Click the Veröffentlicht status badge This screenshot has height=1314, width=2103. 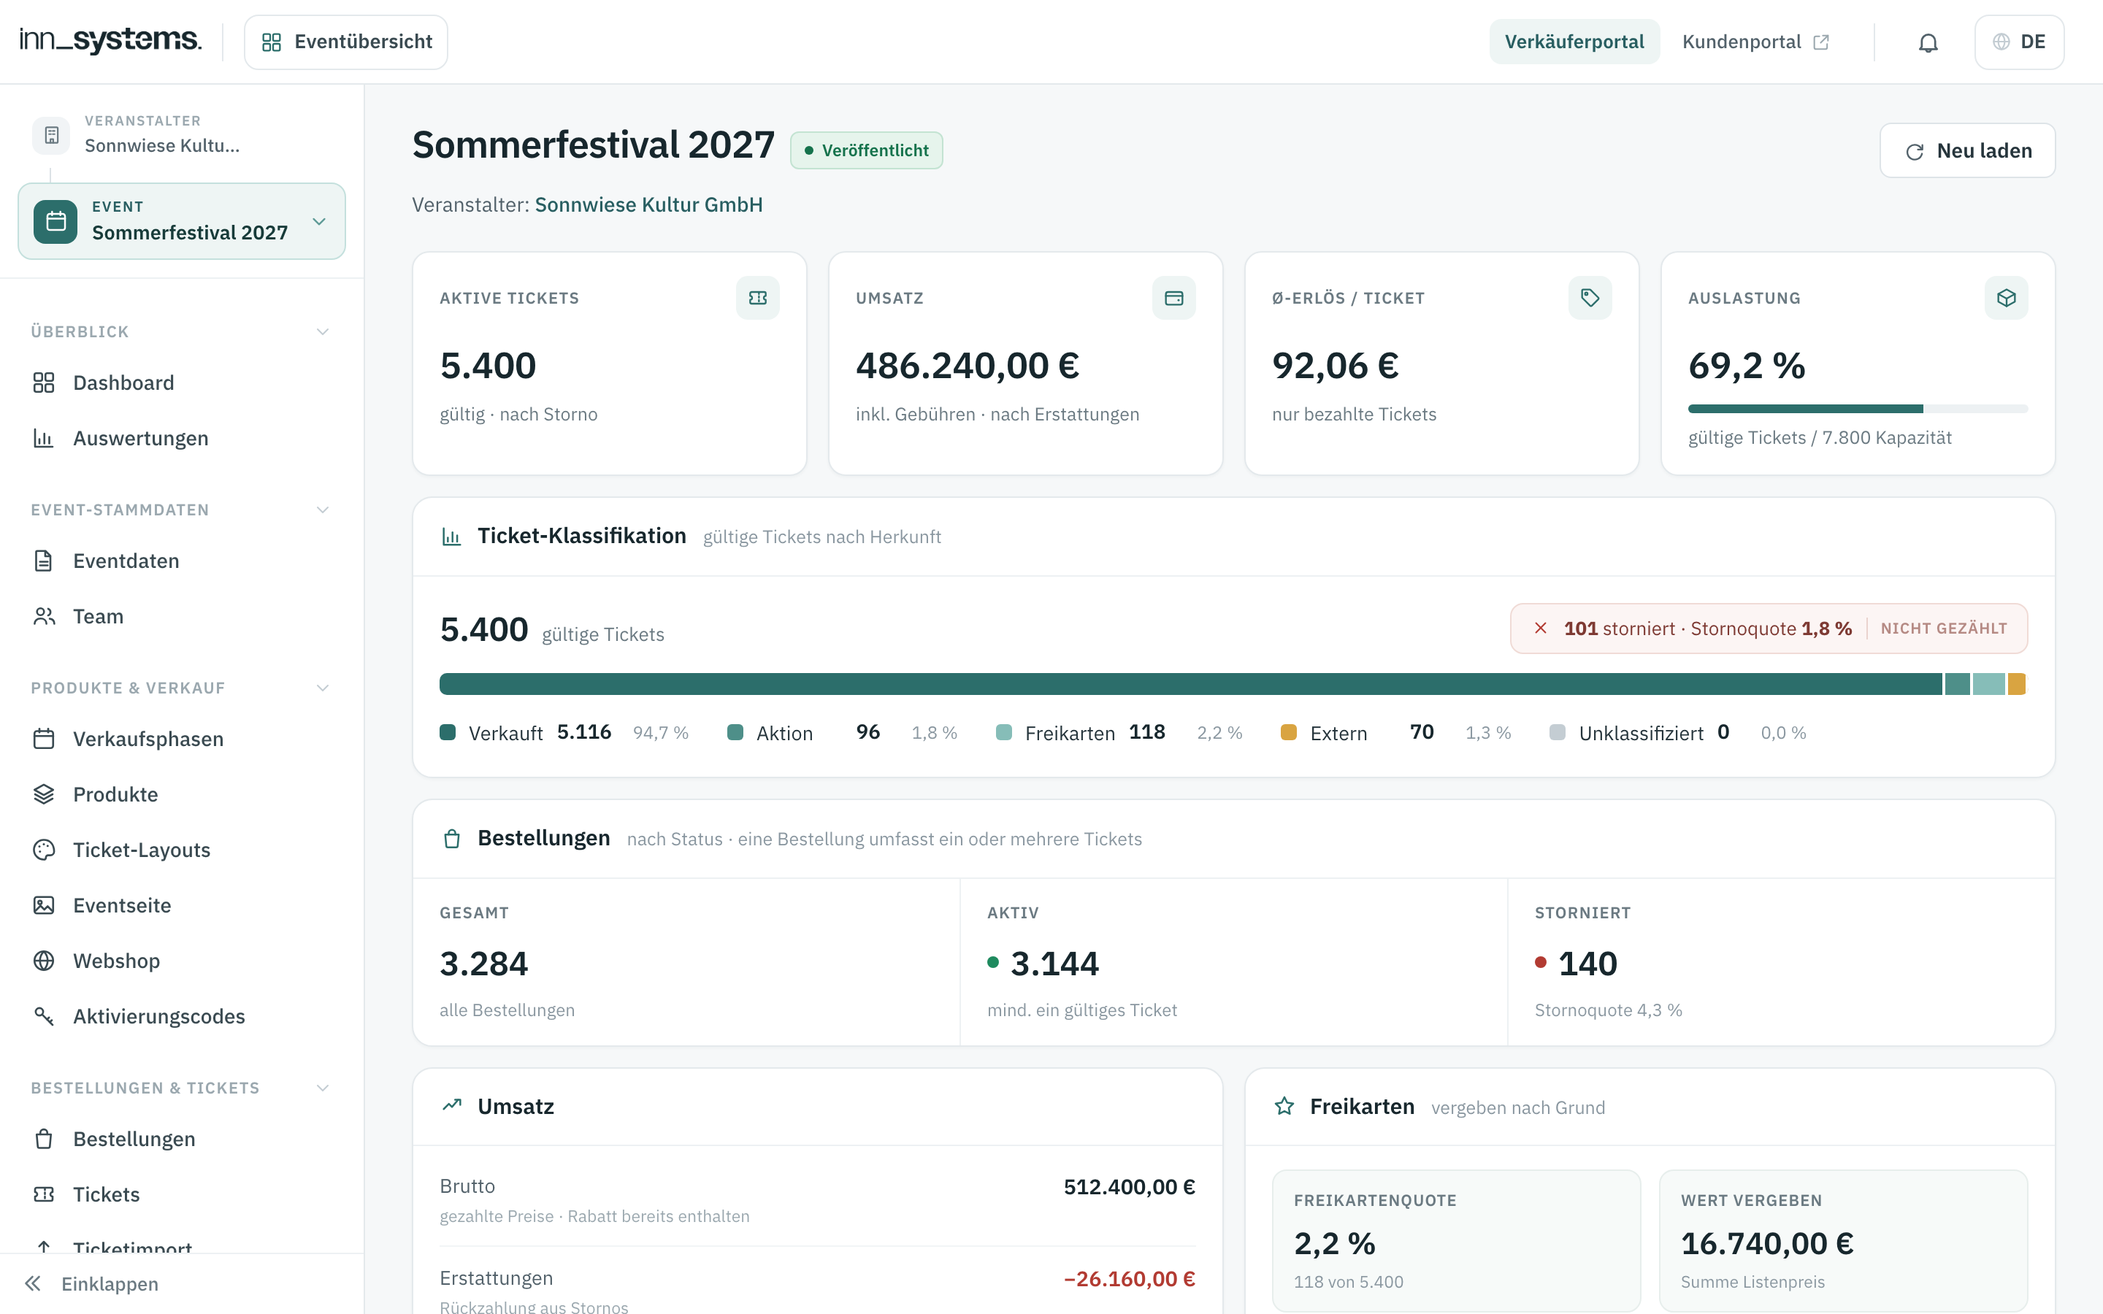[x=867, y=150]
